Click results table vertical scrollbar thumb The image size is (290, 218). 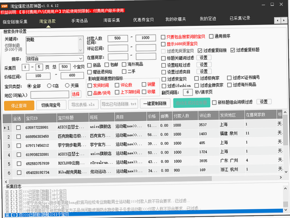click(x=286, y=129)
